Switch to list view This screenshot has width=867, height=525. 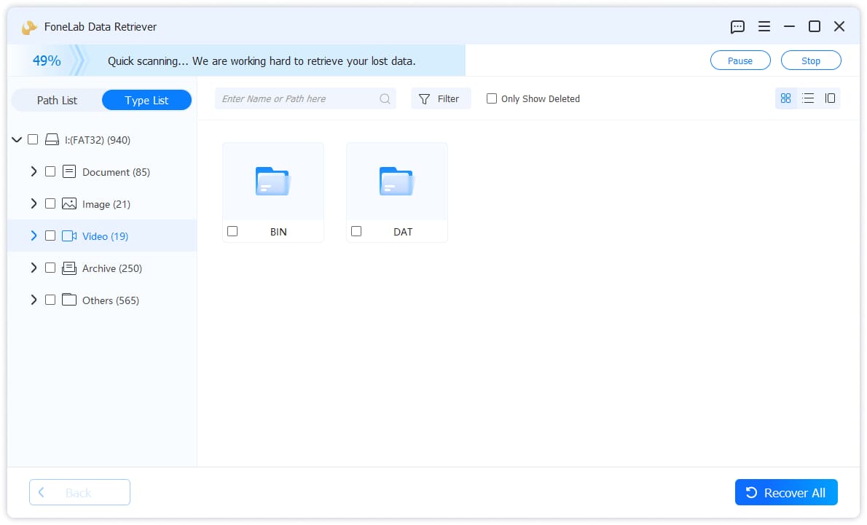[x=808, y=98]
